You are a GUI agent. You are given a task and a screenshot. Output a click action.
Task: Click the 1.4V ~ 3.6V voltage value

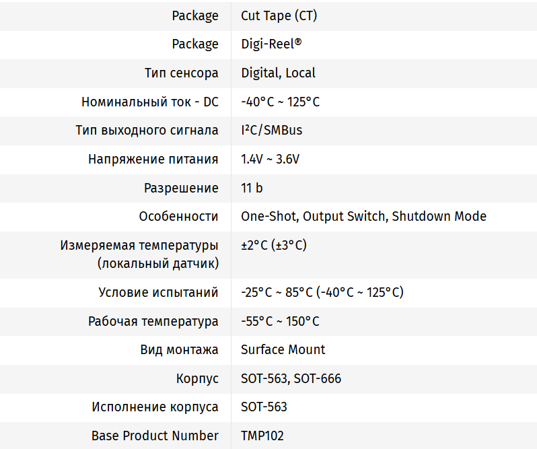(x=270, y=160)
